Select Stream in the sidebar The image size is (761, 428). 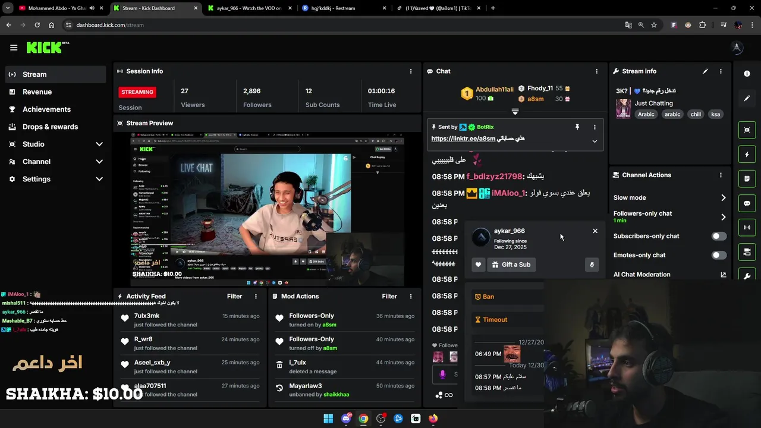[x=56, y=74]
